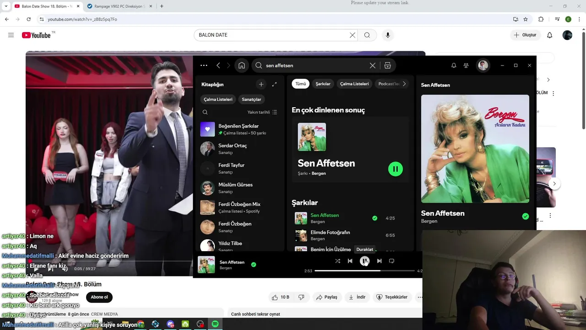Reload the YouTube page
The image size is (586, 330).
(28, 19)
